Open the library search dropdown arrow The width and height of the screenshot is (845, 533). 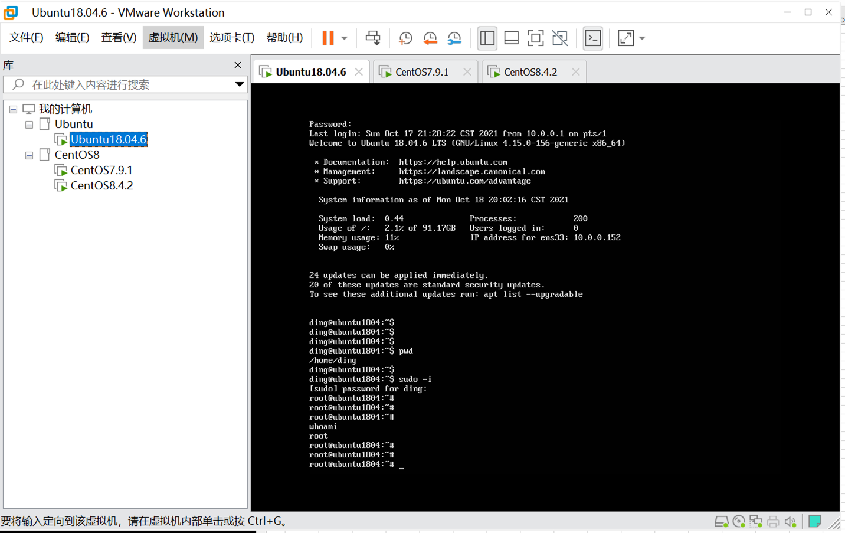pyautogui.click(x=240, y=85)
